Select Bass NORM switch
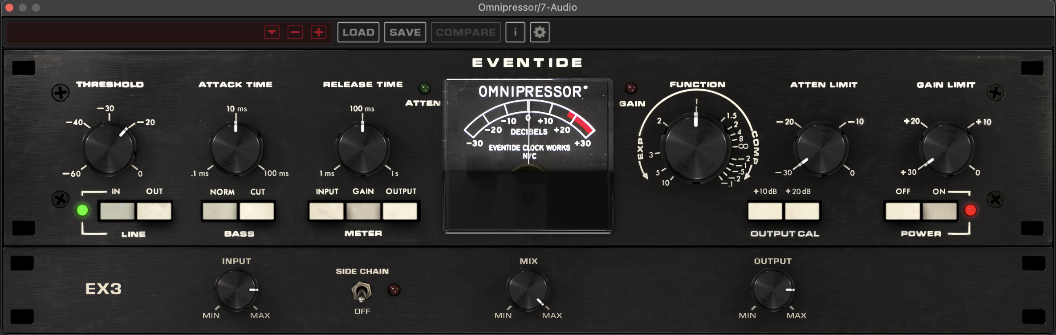Image resolution: width=1056 pixels, height=335 pixels. [220, 211]
